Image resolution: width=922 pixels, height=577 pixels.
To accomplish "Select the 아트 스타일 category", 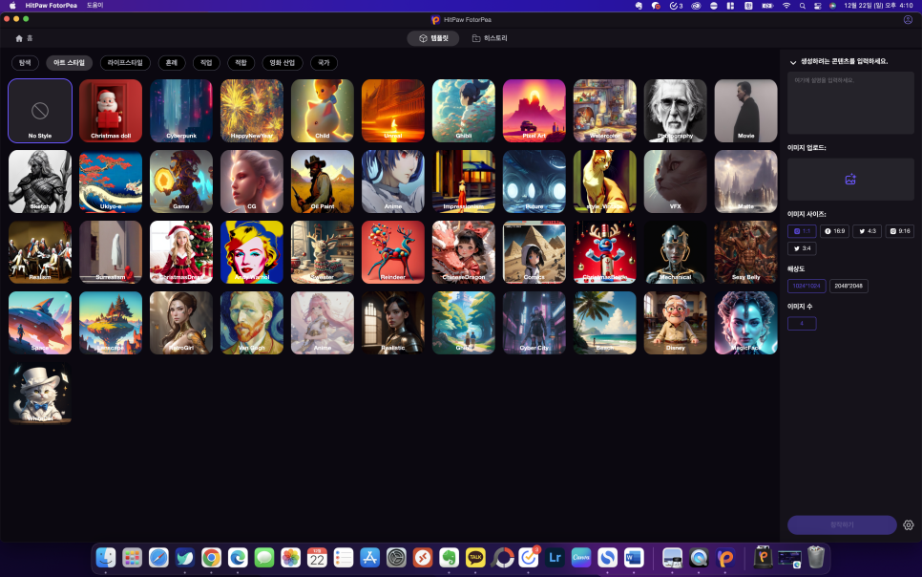I will pyautogui.click(x=70, y=62).
